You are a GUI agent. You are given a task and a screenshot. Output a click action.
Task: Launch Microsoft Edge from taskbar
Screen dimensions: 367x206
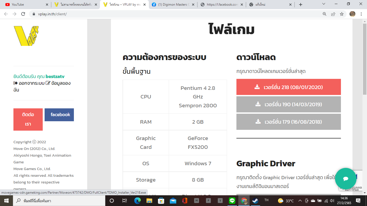pyautogui.click(x=137, y=201)
